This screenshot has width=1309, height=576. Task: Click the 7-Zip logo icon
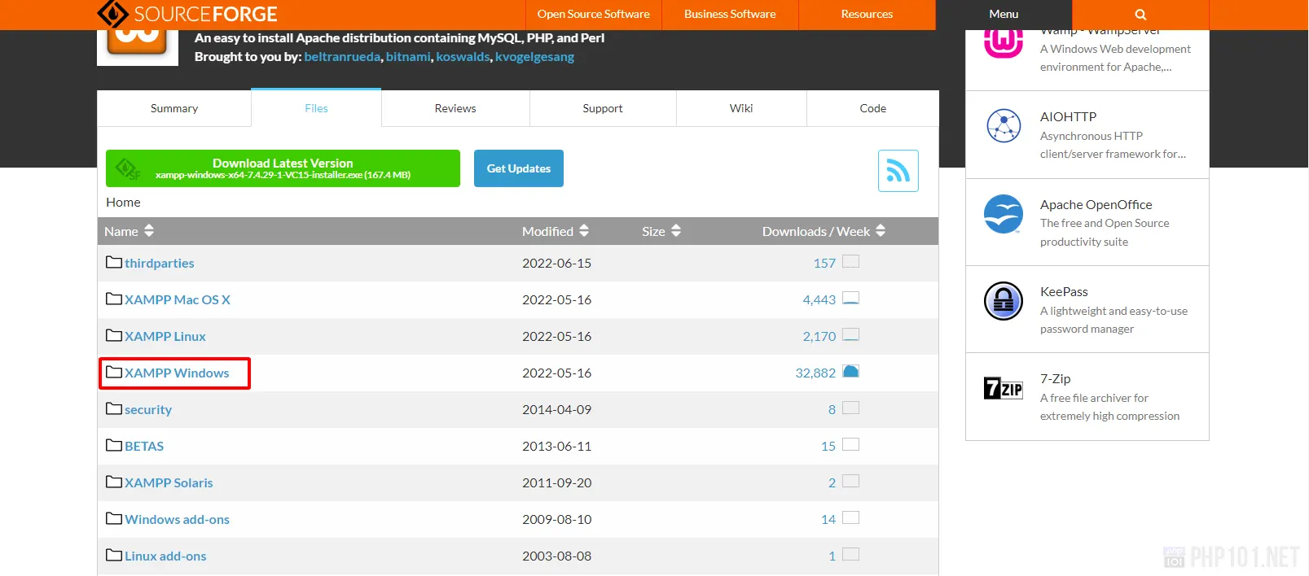click(1003, 388)
